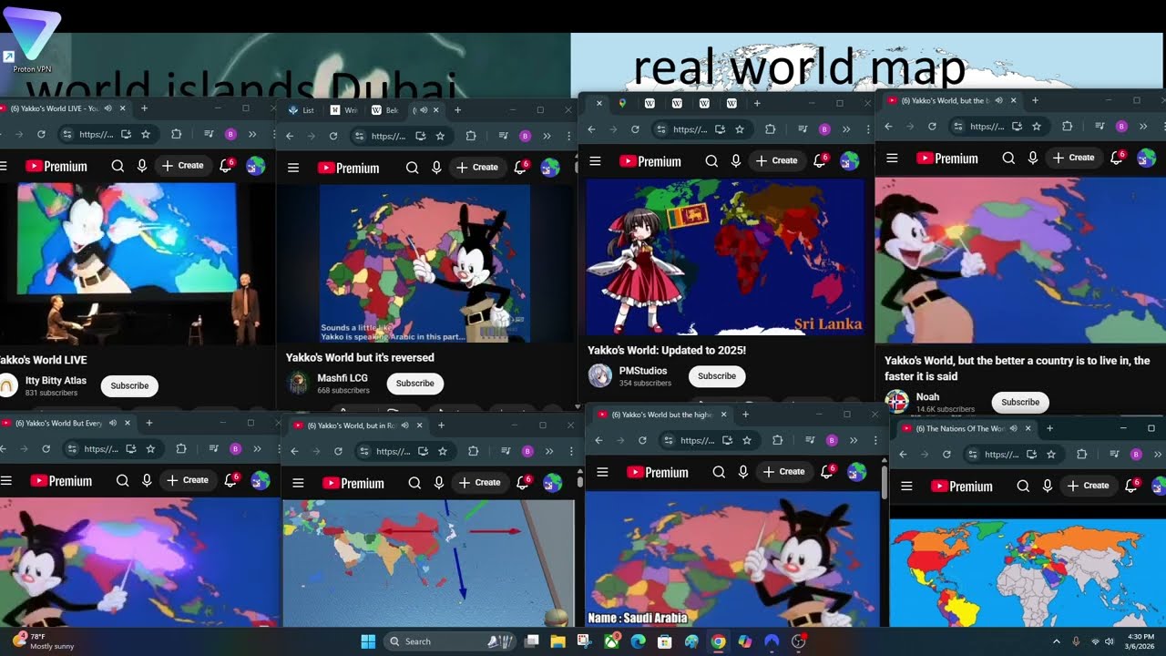Image resolution: width=1166 pixels, height=656 pixels.
Task: Click voice search microphone in Nations Of The World window
Action: pos(1047,486)
